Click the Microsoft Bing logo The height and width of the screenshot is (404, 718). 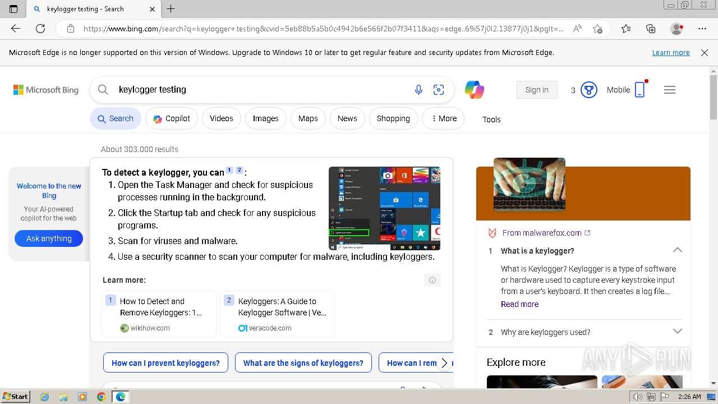pyautogui.click(x=46, y=90)
